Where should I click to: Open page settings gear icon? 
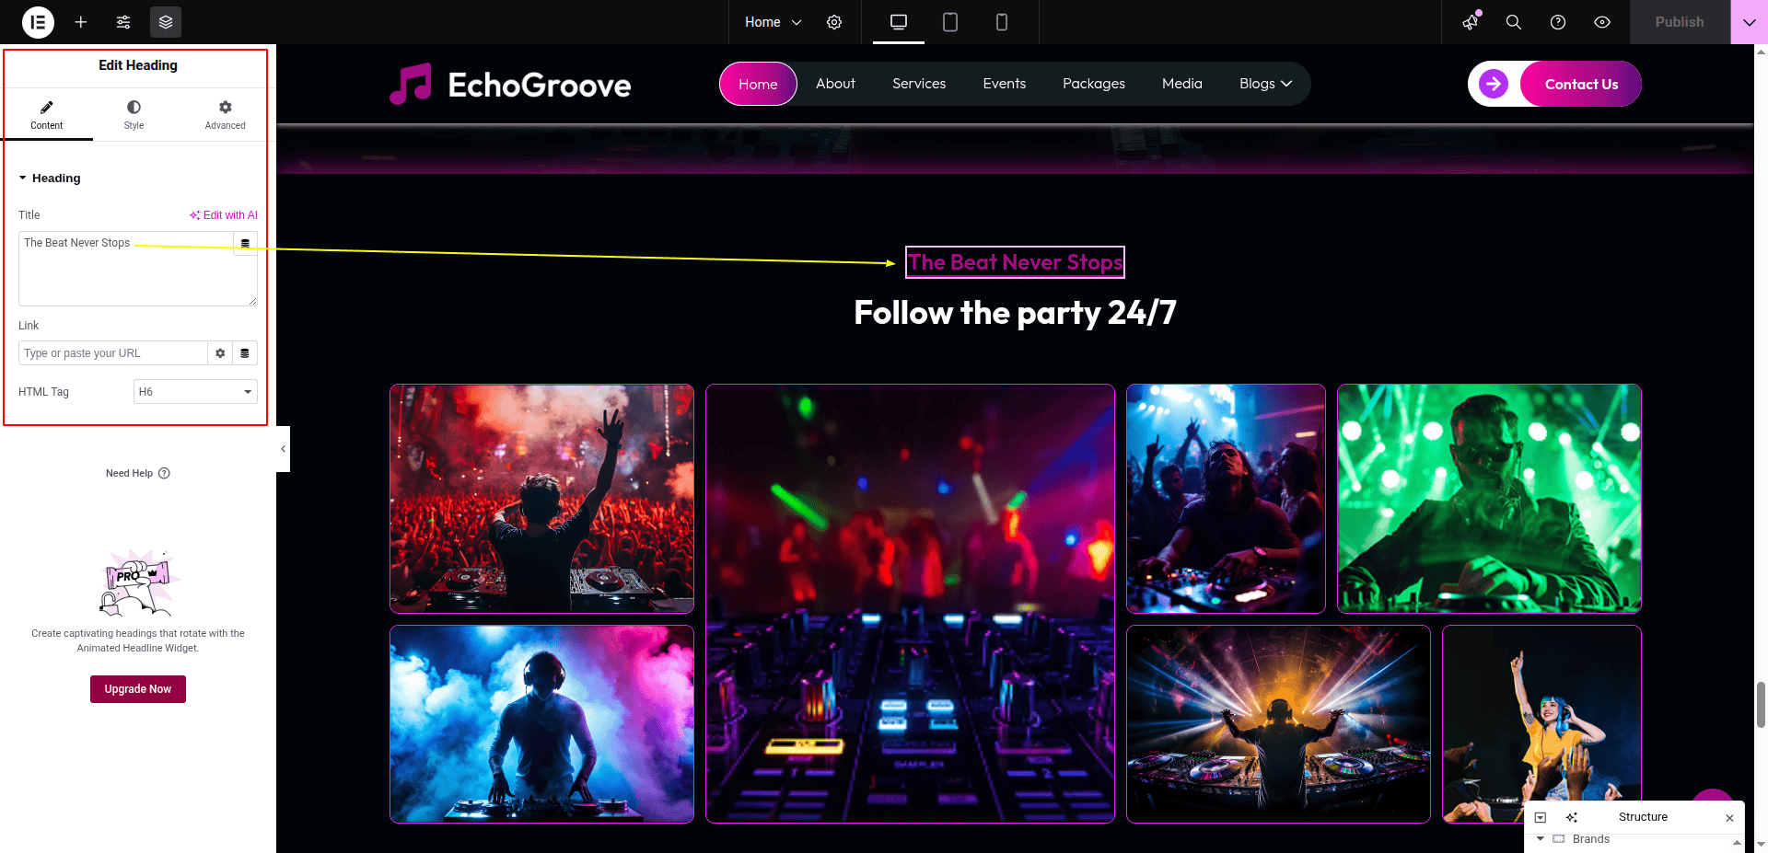click(834, 22)
